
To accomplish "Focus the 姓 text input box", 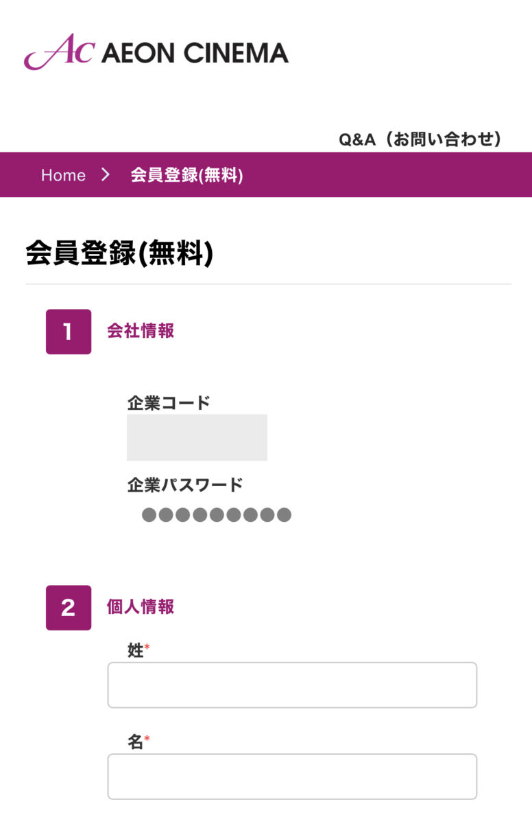I will coord(292,685).
